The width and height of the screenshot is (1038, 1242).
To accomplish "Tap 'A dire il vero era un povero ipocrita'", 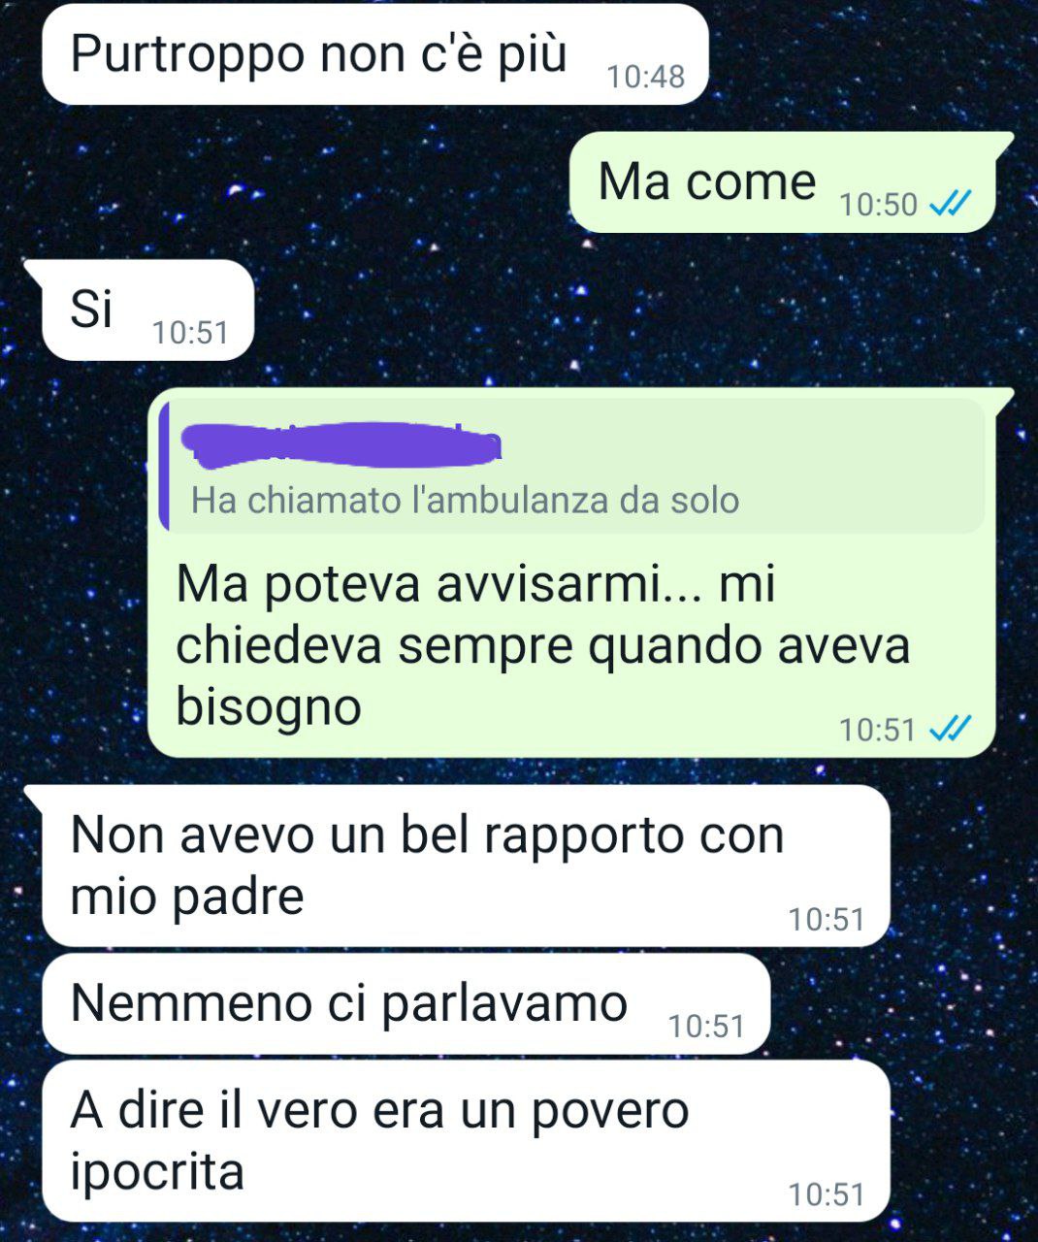I will coord(466,1141).
